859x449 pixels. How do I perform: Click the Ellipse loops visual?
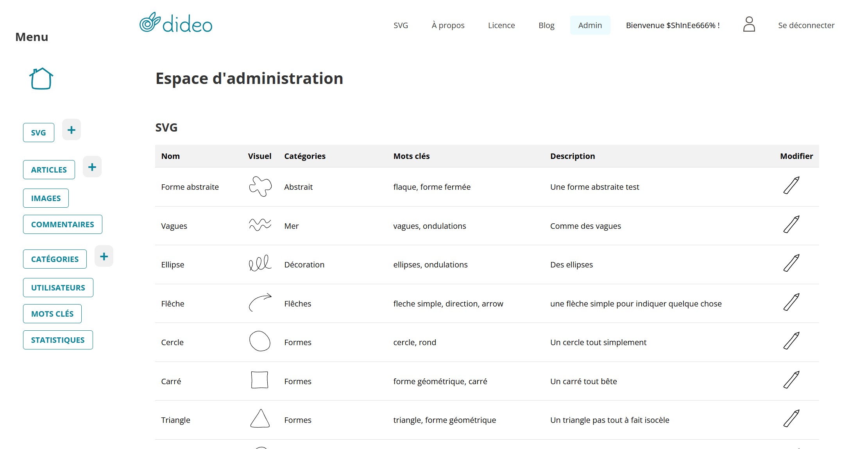point(260,263)
